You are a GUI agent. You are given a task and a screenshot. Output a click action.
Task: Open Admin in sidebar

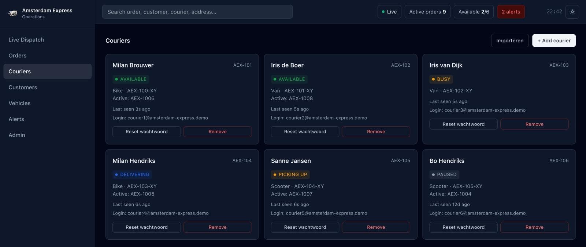(x=48, y=135)
